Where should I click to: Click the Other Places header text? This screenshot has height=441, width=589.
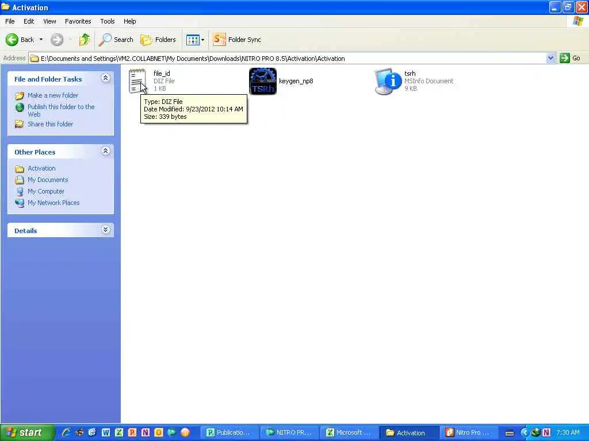35,152
